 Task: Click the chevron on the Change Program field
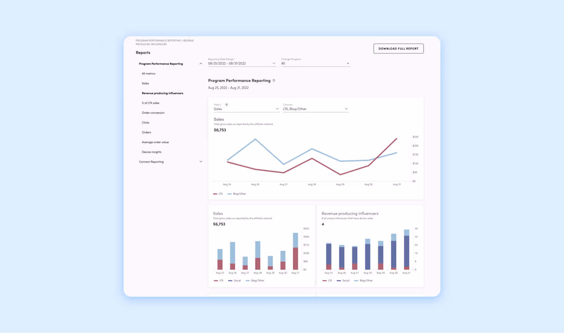tap(348, 63)
